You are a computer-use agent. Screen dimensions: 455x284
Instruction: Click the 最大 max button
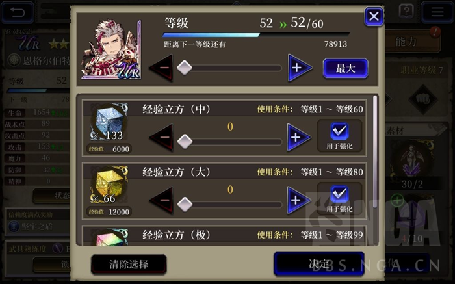click(x=346, y=68)
